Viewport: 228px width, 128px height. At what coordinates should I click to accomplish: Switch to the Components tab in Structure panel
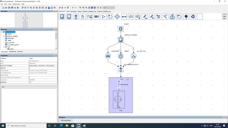coord(13,52)
